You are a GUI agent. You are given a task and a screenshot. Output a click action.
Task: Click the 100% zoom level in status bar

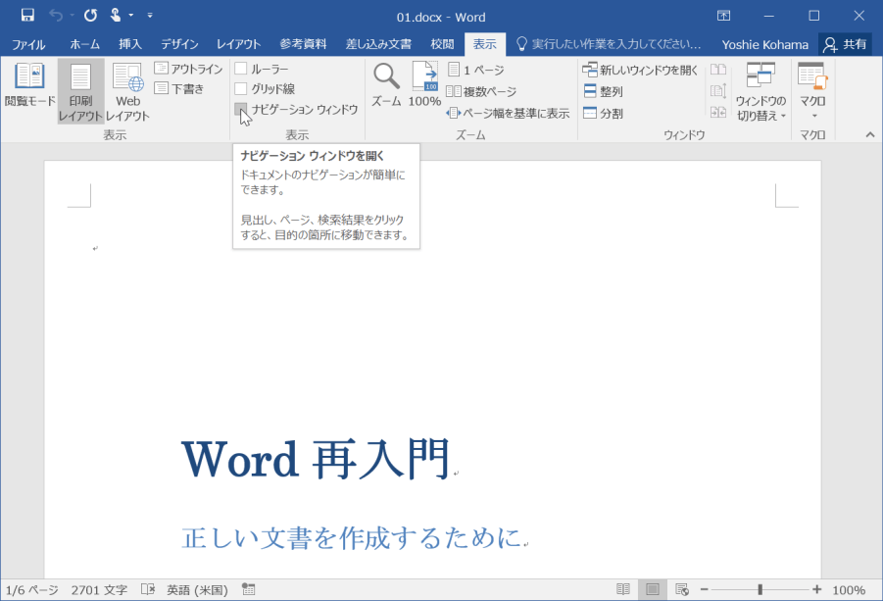(x=849, y=590)
